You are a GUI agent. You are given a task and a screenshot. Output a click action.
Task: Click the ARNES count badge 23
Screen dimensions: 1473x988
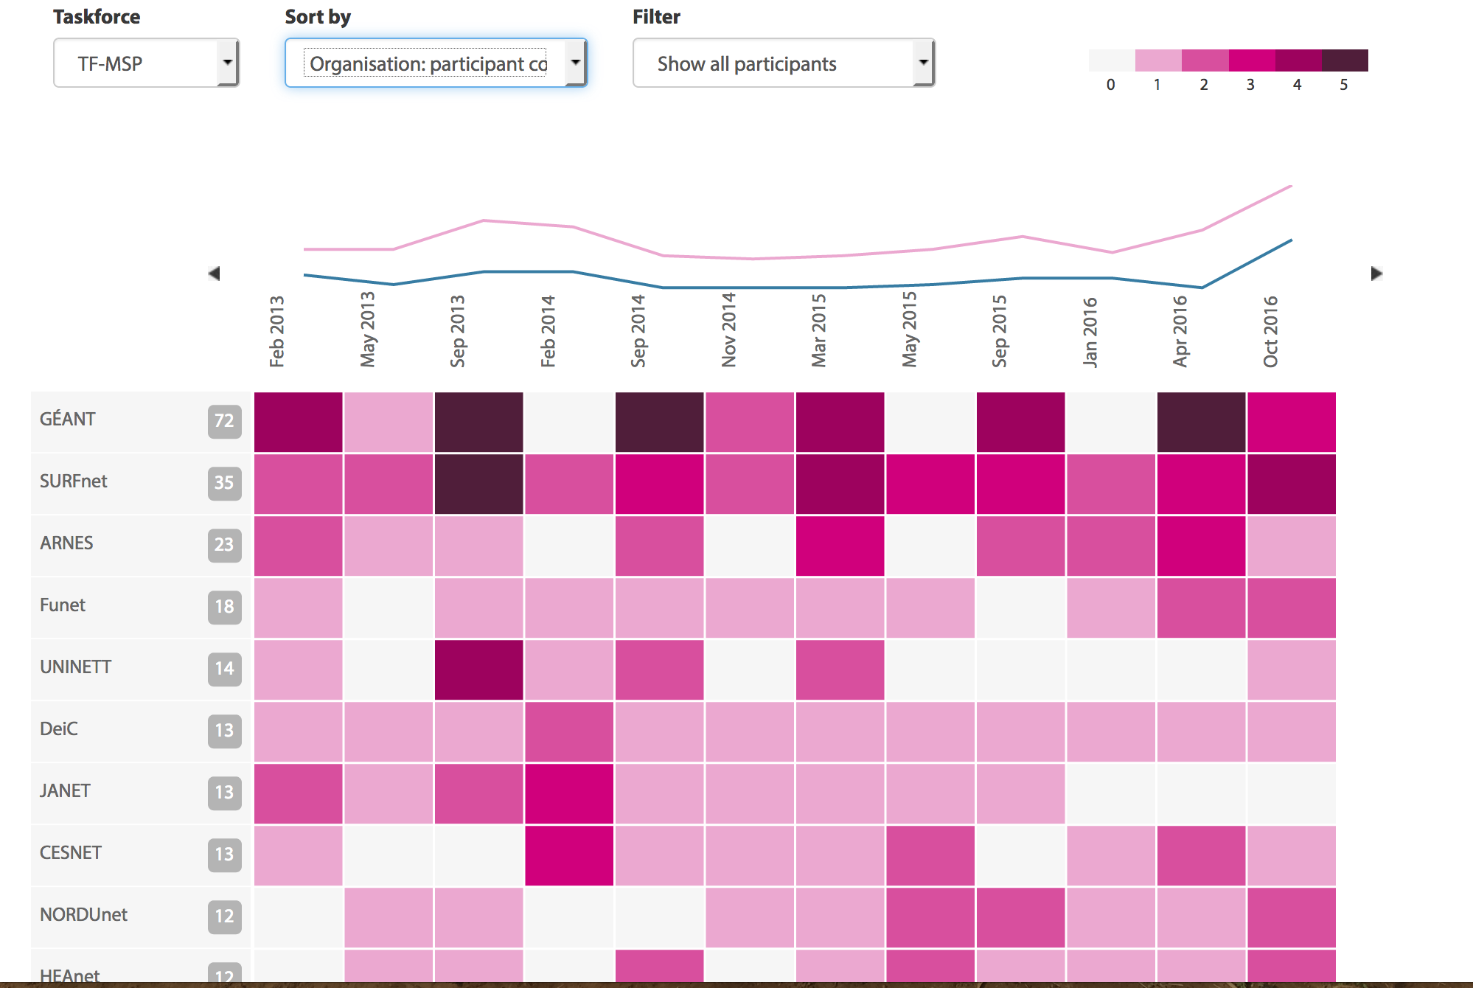pyautogui.click(x=224, y=545)
